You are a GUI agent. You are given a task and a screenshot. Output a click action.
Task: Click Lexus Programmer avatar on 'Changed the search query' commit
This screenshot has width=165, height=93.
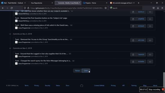click(16, 64)
